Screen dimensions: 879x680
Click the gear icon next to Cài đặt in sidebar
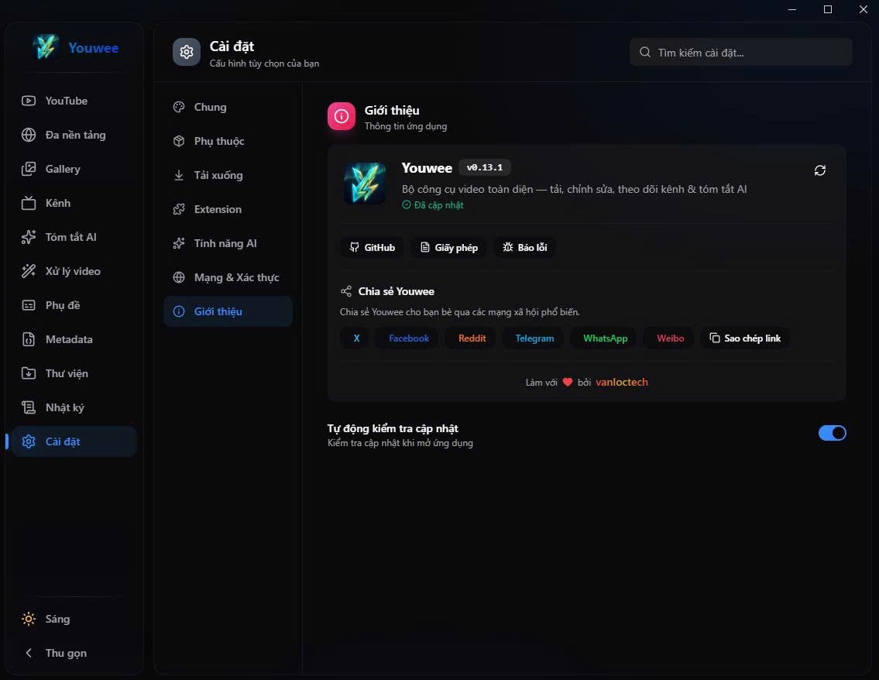29,441
